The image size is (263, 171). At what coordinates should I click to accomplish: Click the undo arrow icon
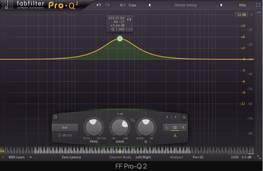tap(99, 5)
